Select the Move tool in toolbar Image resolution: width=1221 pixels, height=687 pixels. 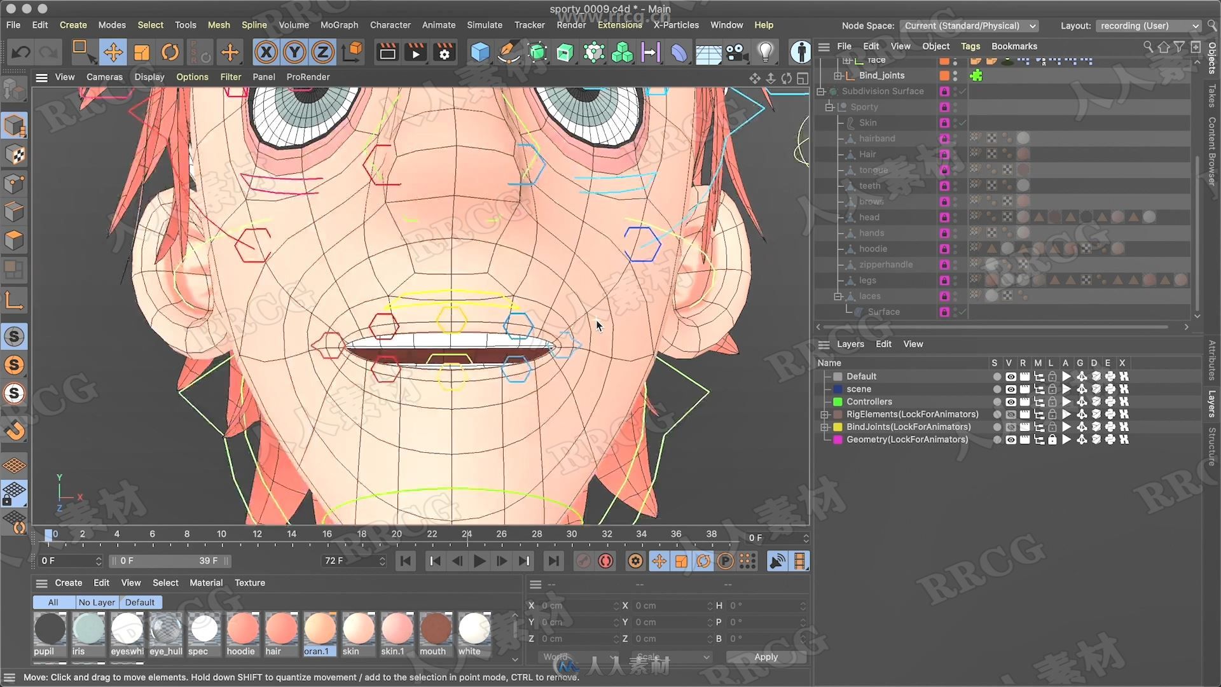[113, 52]
